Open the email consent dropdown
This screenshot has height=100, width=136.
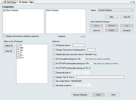(x=83, y=85)
